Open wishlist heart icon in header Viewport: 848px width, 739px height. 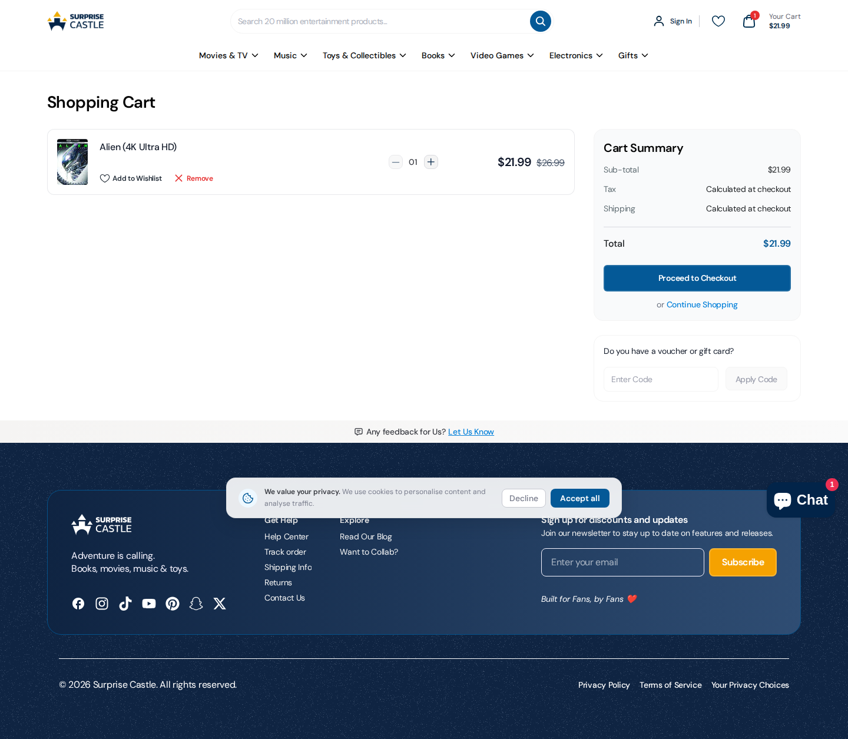tap(718, 21)
